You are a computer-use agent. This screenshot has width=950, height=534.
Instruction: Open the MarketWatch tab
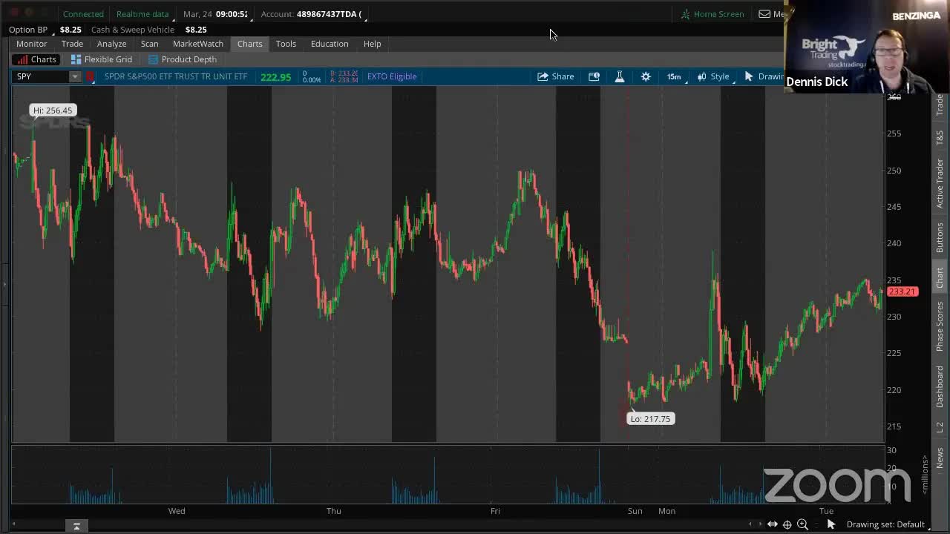[198, 44]
